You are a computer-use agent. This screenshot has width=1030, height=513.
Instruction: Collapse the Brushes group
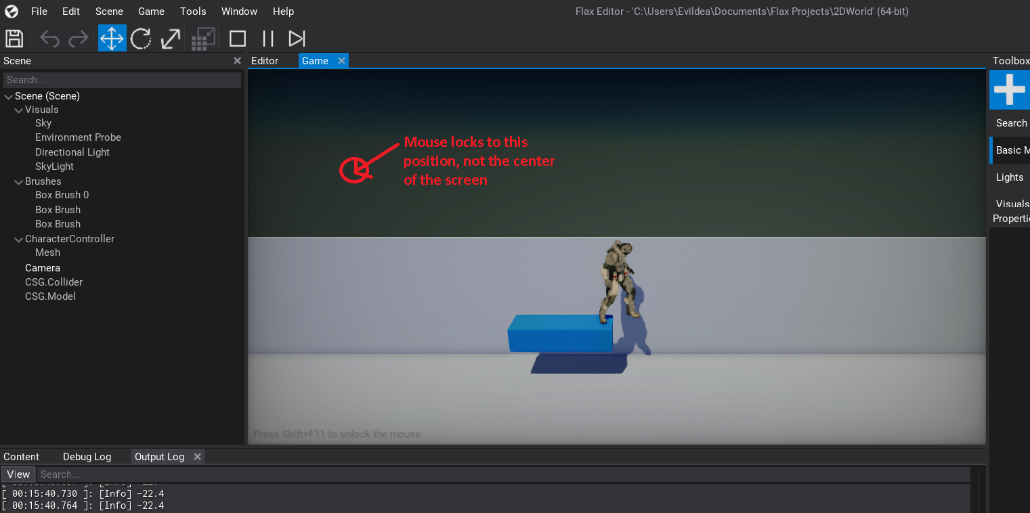[x=19, y=181]
